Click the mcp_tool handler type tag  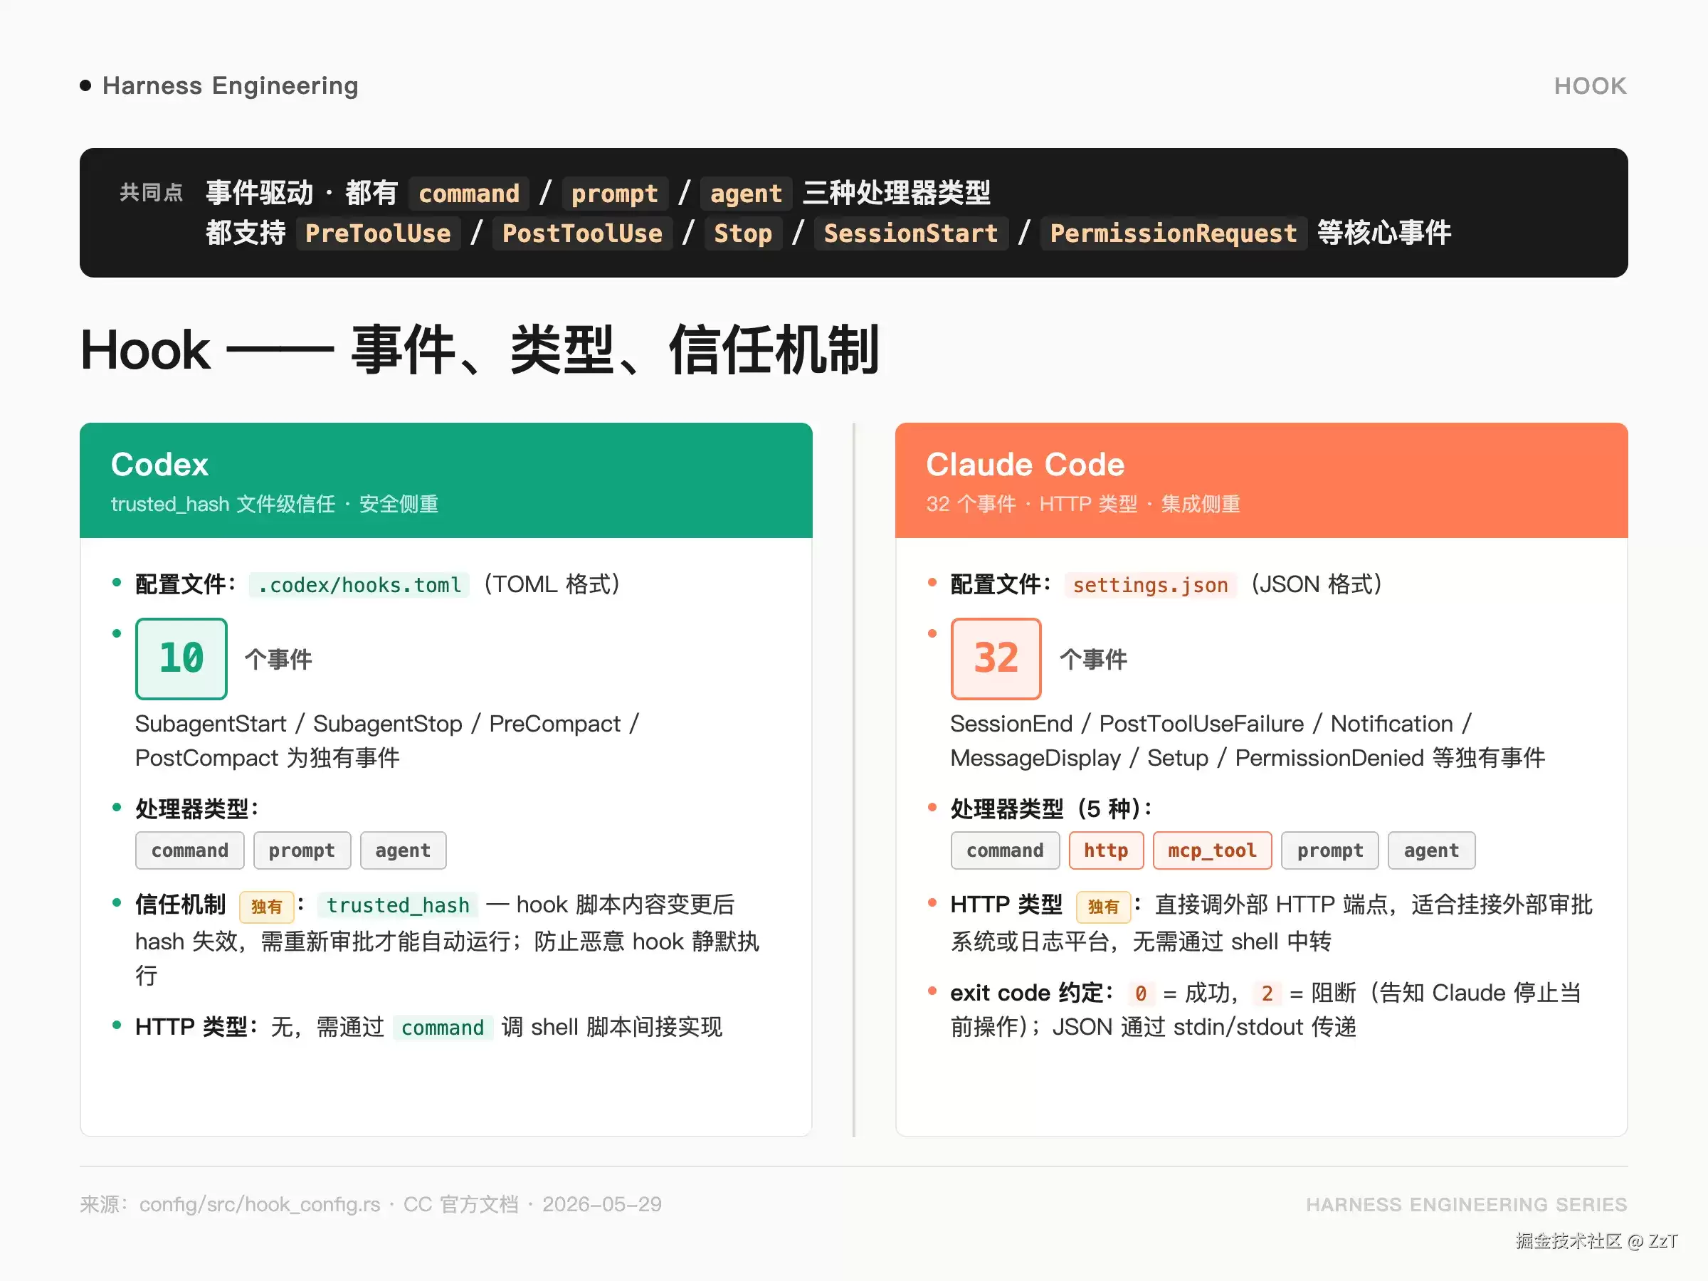point(1212,850)
